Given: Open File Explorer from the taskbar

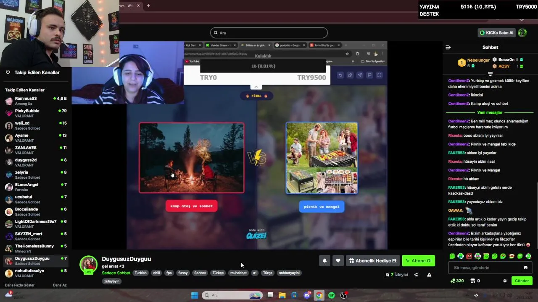Looking at the screenshot, I should [282, 295].
